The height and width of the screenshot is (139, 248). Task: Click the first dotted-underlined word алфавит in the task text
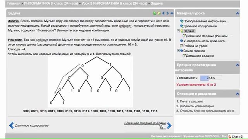tap(125, 26)
